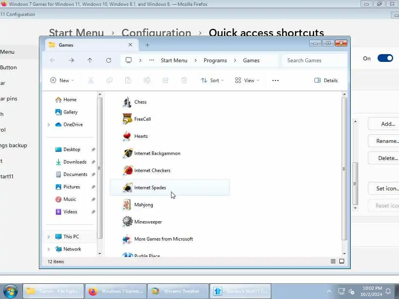Add a new File Explorer tab
This screenshot has width=399, height=299.
click(147, 45)
